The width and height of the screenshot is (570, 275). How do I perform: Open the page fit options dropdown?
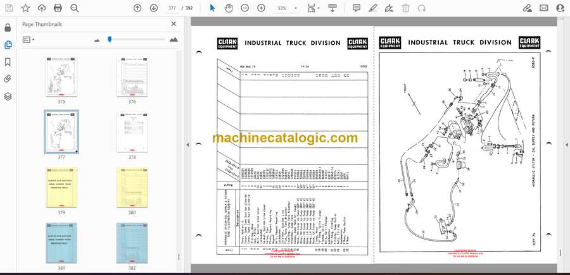coord(313,8)
